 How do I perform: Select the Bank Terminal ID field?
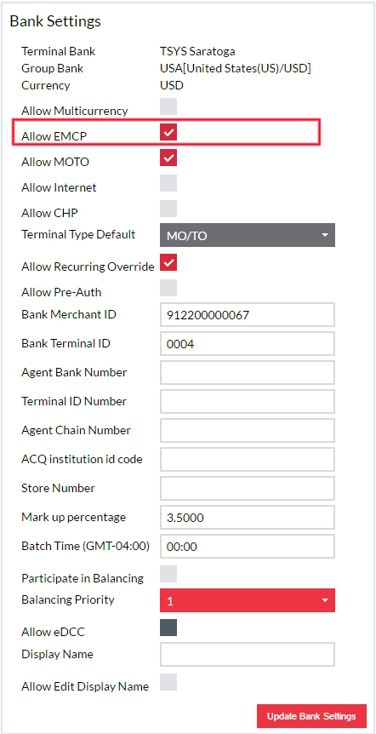tap(248, 344)
